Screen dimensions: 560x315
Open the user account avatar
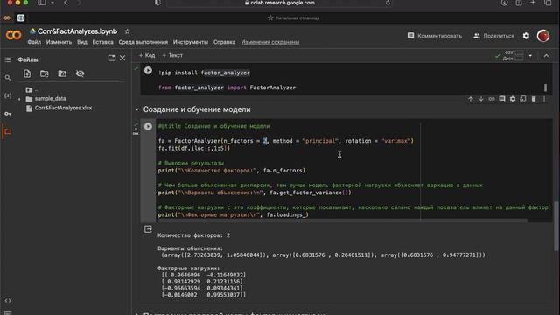pos(543,36)
